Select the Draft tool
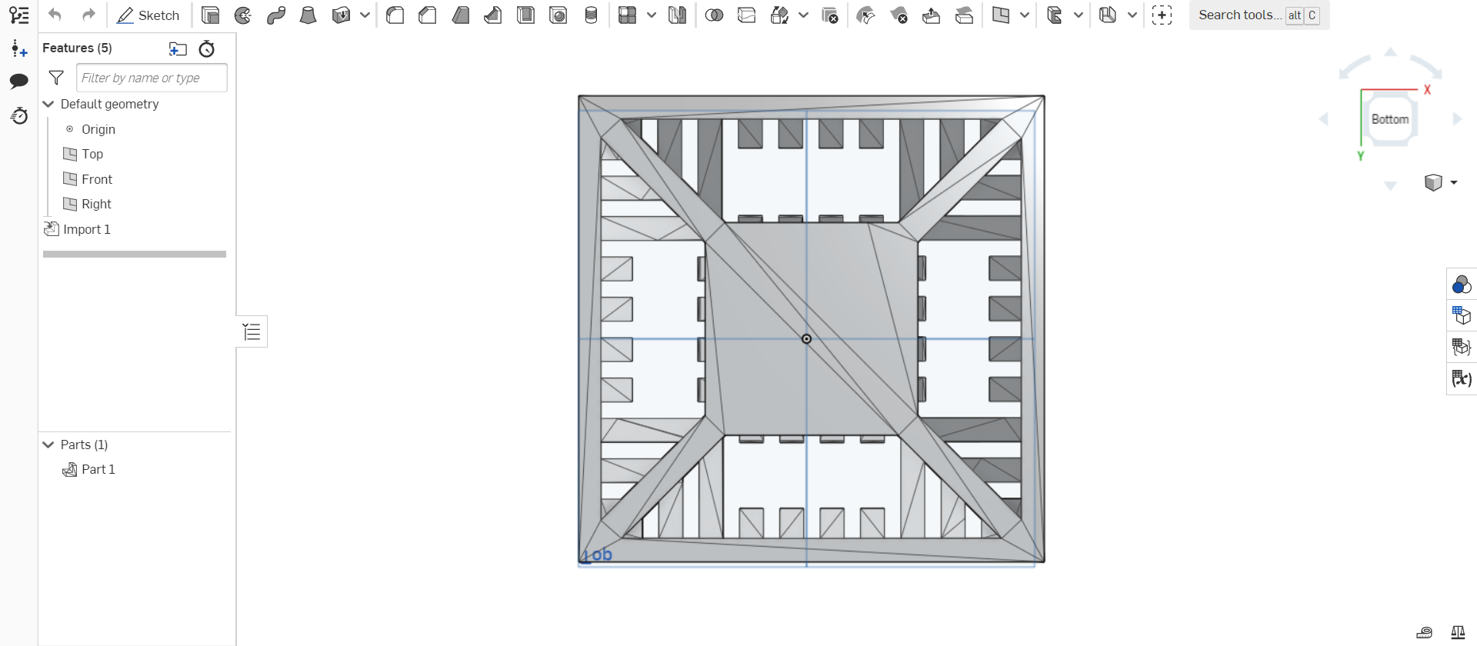The image size is (1477, 646). coord(461,15)
